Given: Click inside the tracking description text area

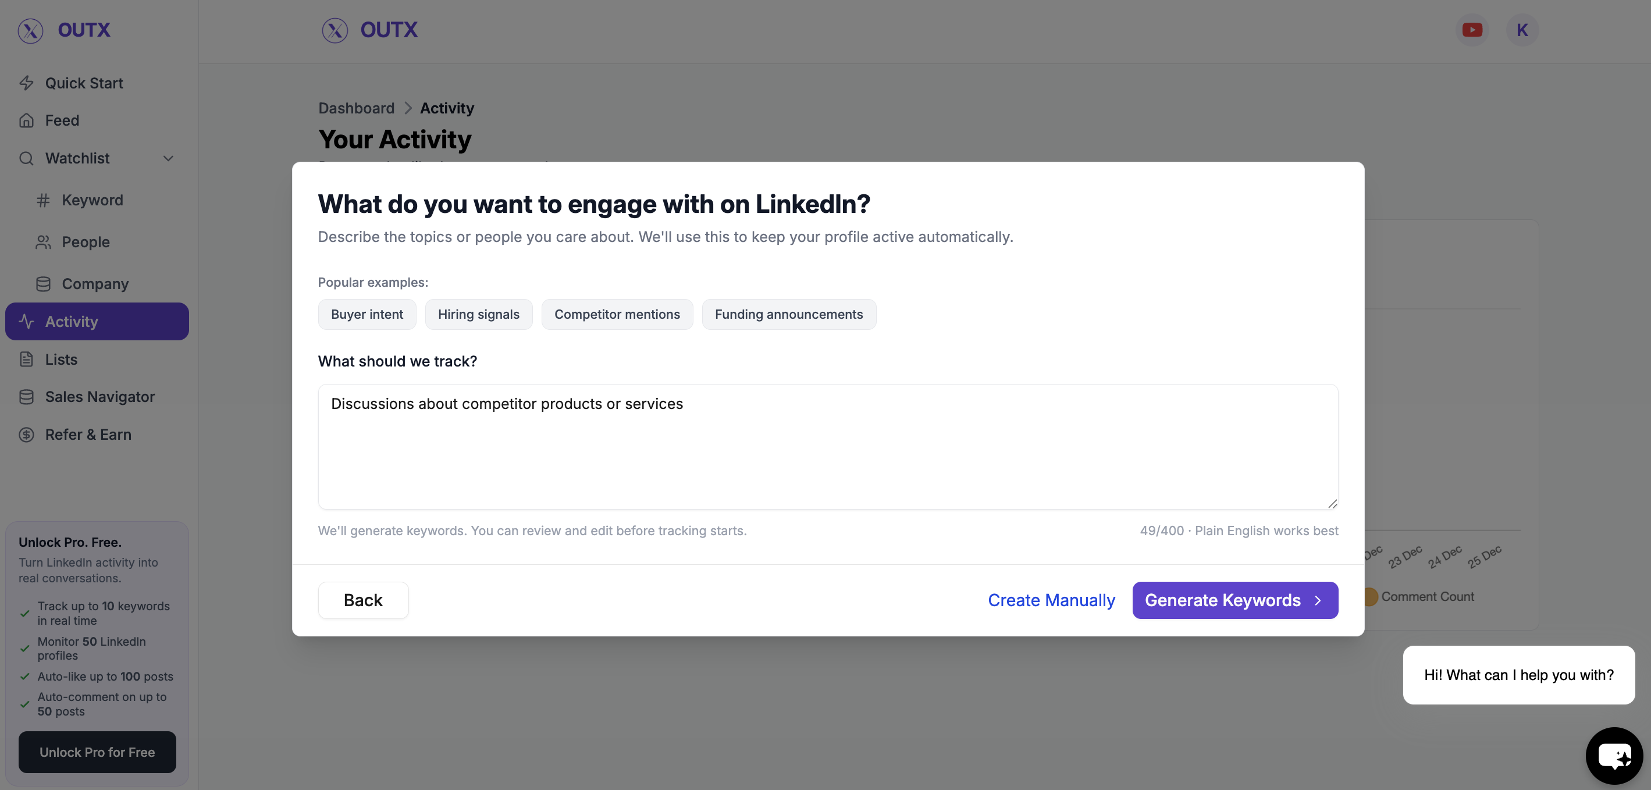Looking at the screenshot, I should point(827,455).
